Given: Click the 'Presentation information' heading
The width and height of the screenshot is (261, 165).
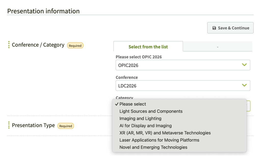Looking at the screenshot, I should click(x=43, y=11).
